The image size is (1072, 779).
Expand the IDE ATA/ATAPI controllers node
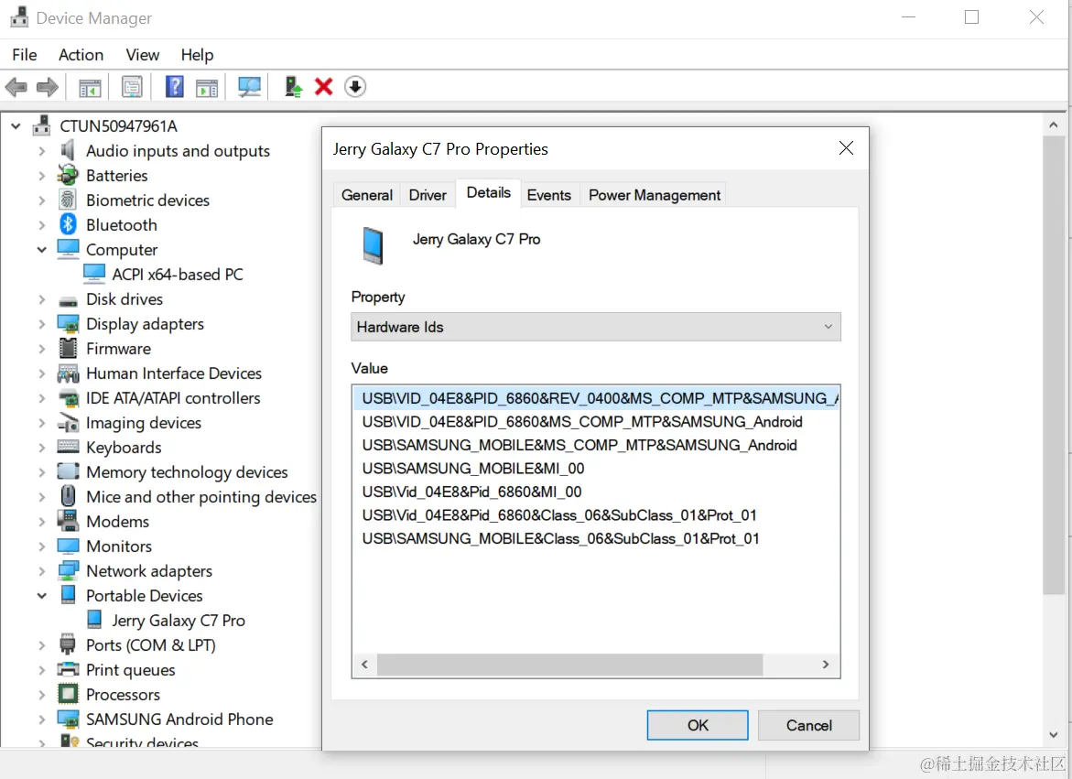click(42, 397)
